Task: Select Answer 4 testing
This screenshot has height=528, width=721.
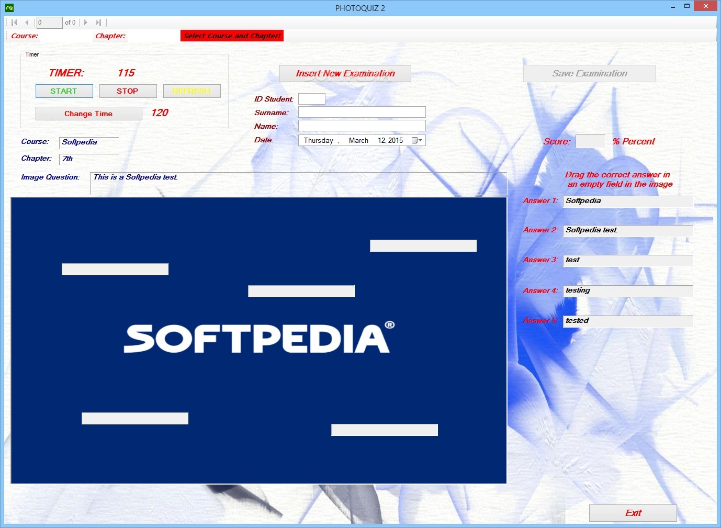Action: click(628, 291)
